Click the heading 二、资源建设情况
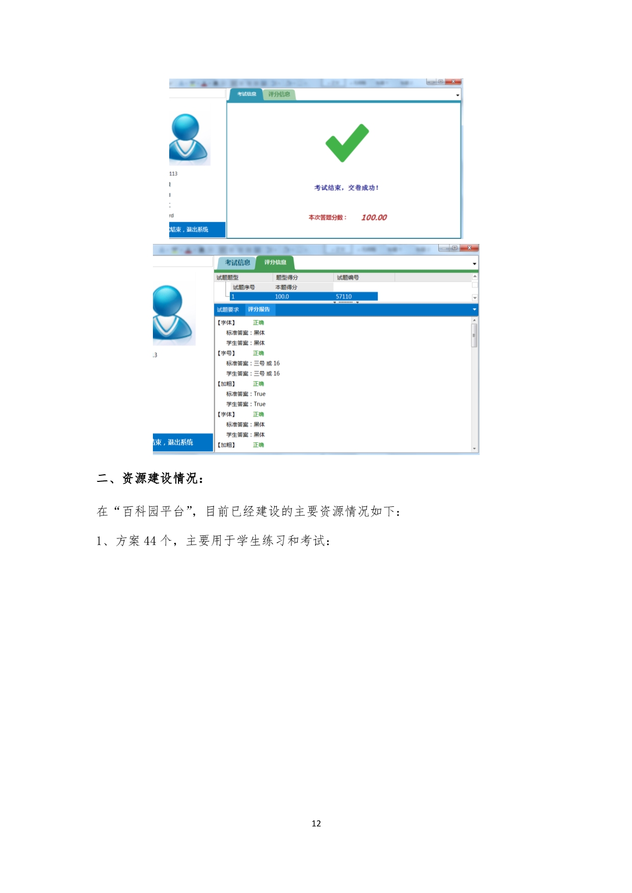 tap(150, 478)
